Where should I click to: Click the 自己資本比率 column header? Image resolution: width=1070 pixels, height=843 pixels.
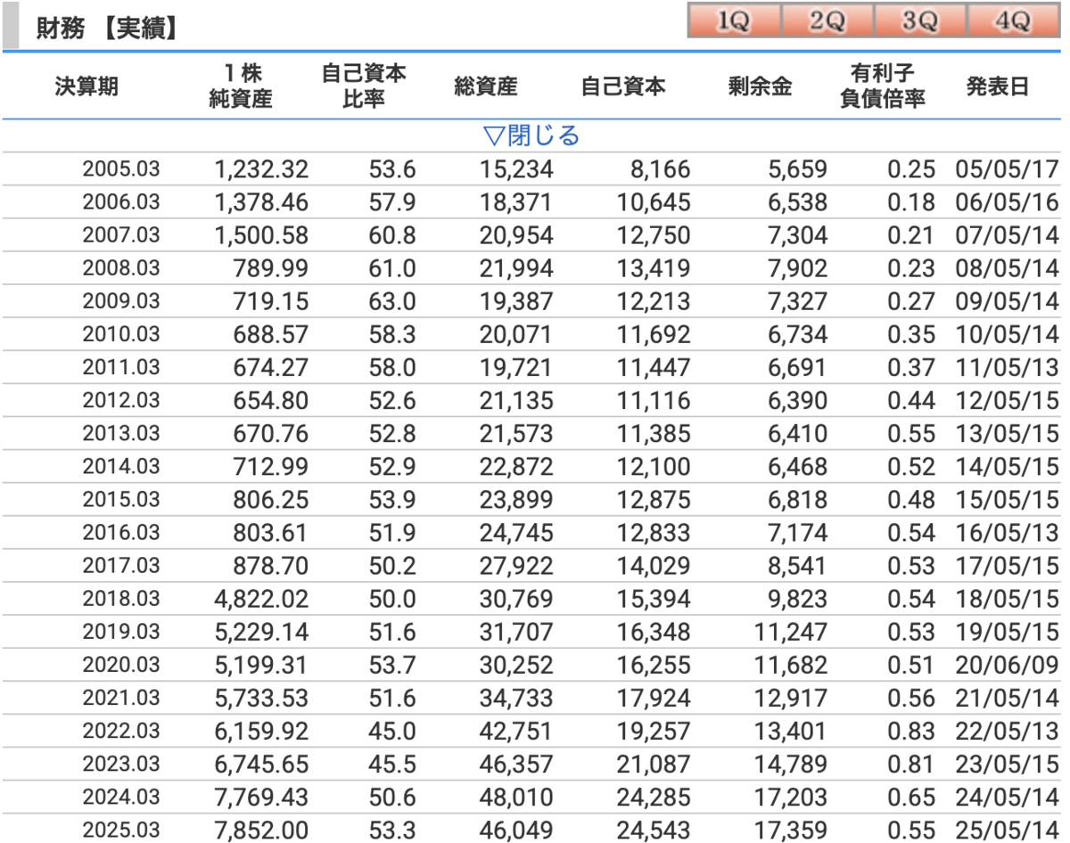pos(364,86)
